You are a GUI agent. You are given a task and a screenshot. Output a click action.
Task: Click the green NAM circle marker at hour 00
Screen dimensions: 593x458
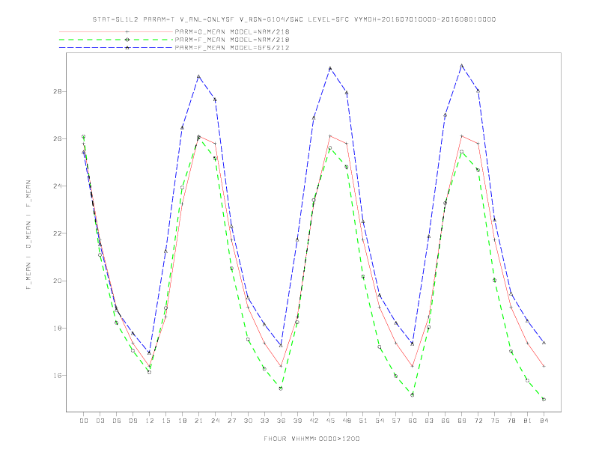[x=84, y=136]
